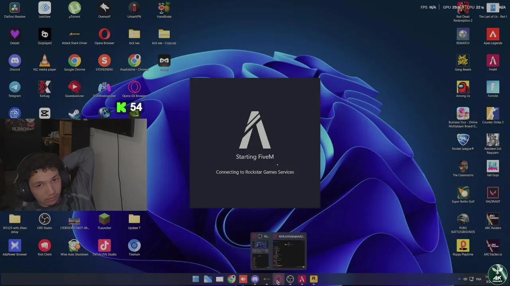Select Among Us desktop icon

click(x=463, y=89)
